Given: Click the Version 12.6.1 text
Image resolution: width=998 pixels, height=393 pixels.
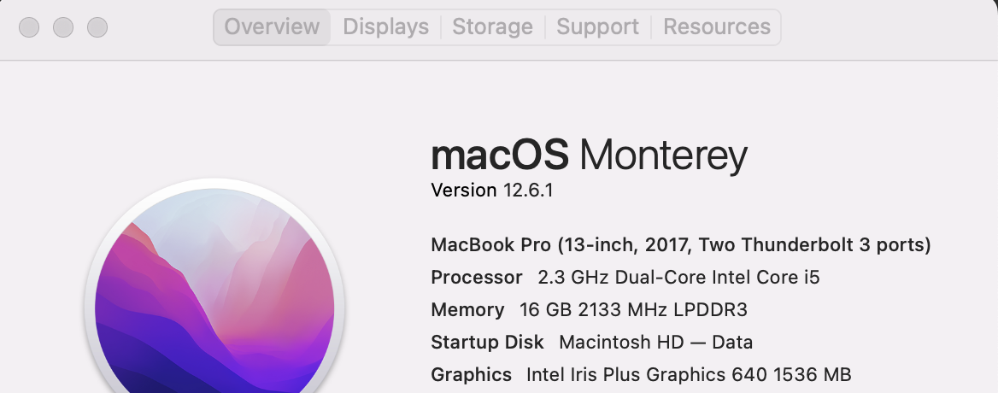Looking at the screenshot, I should click(492, 191).
